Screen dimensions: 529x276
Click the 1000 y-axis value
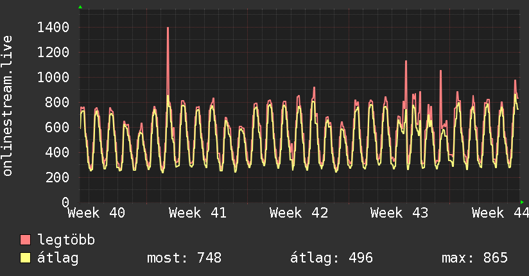pyautogui.click(x=53, y=77)
